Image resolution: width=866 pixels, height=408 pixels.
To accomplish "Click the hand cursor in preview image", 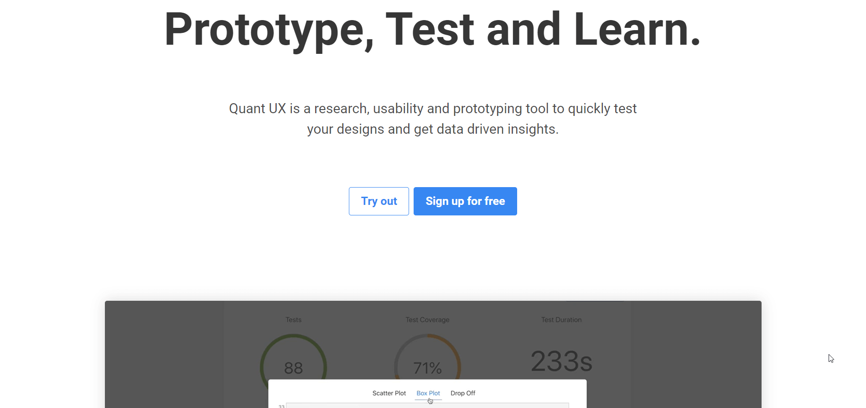I will pos(430,401).
